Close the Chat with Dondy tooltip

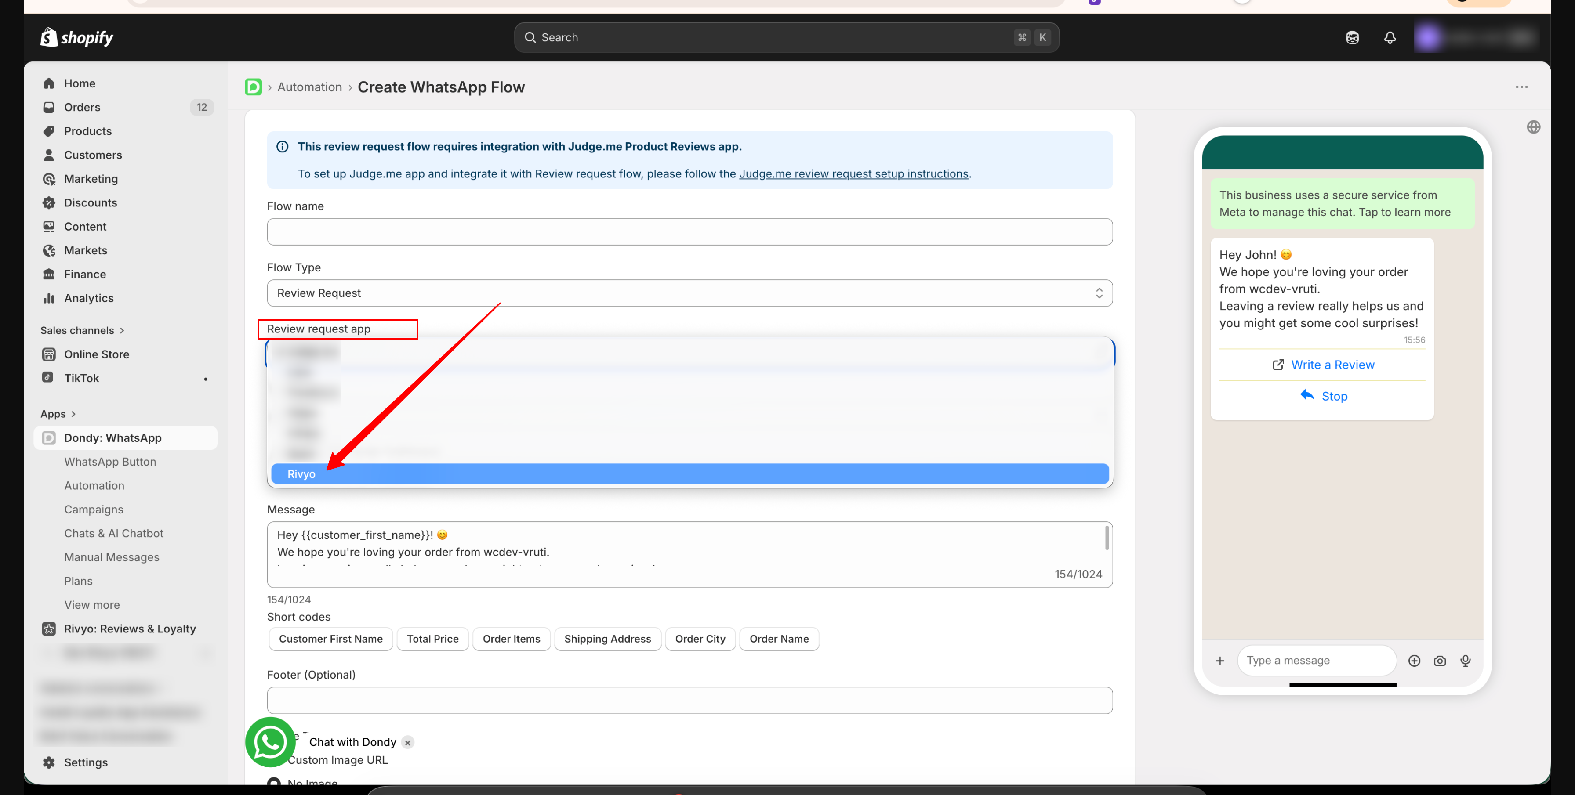[x=408, y=742]
